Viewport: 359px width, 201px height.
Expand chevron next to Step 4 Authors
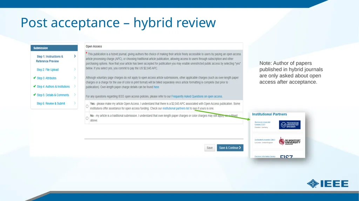[75, 86]
